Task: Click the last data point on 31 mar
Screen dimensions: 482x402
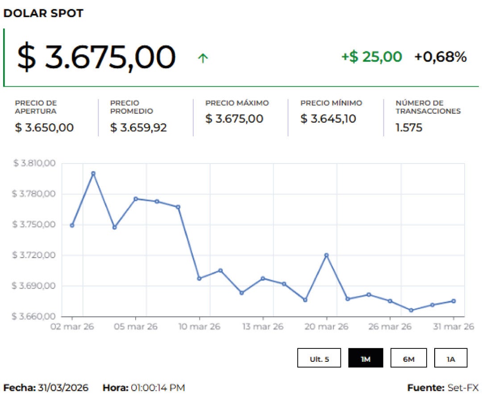Action: [453, 301]
